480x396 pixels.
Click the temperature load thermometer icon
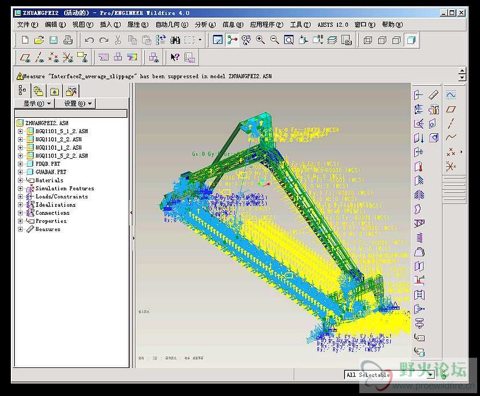419,166
